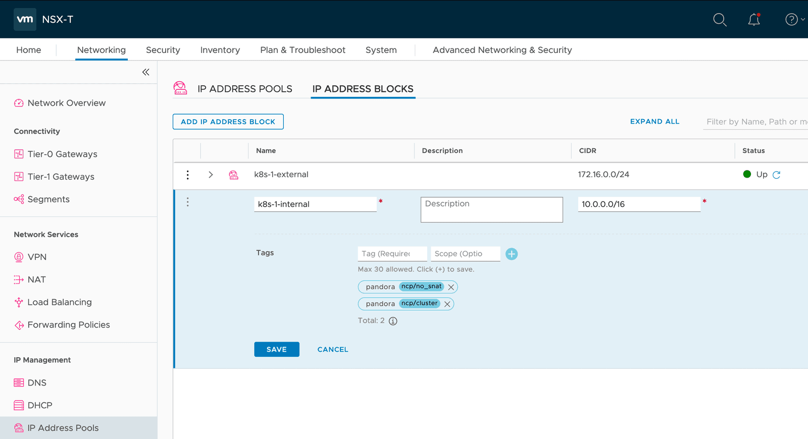Open Tier-0 Gateways in sidebar

62,154
